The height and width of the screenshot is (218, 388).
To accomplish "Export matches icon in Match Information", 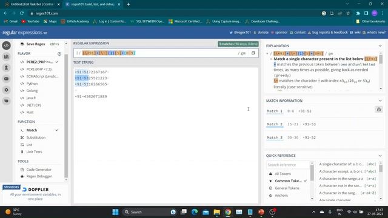I will click(378, 110).
